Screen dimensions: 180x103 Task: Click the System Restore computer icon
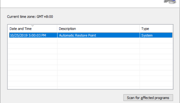(170, 2)
